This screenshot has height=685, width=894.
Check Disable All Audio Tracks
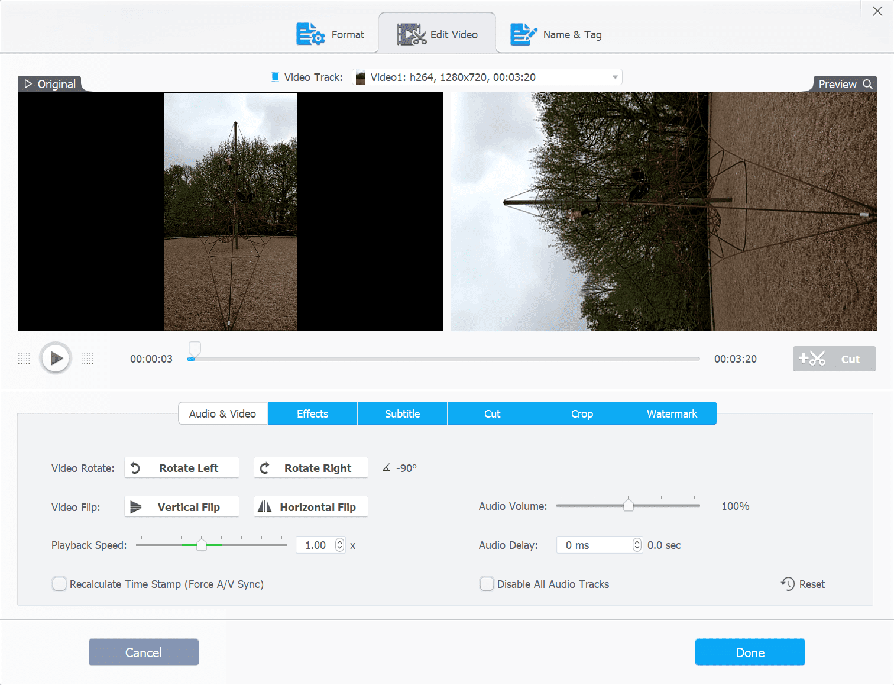[487, 584]
